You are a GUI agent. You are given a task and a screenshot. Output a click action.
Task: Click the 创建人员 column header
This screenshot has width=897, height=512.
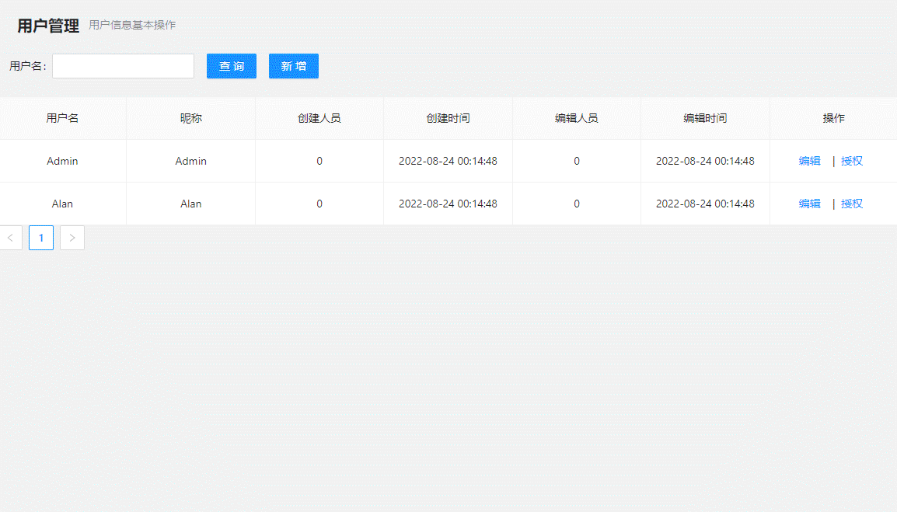point(319,118)
